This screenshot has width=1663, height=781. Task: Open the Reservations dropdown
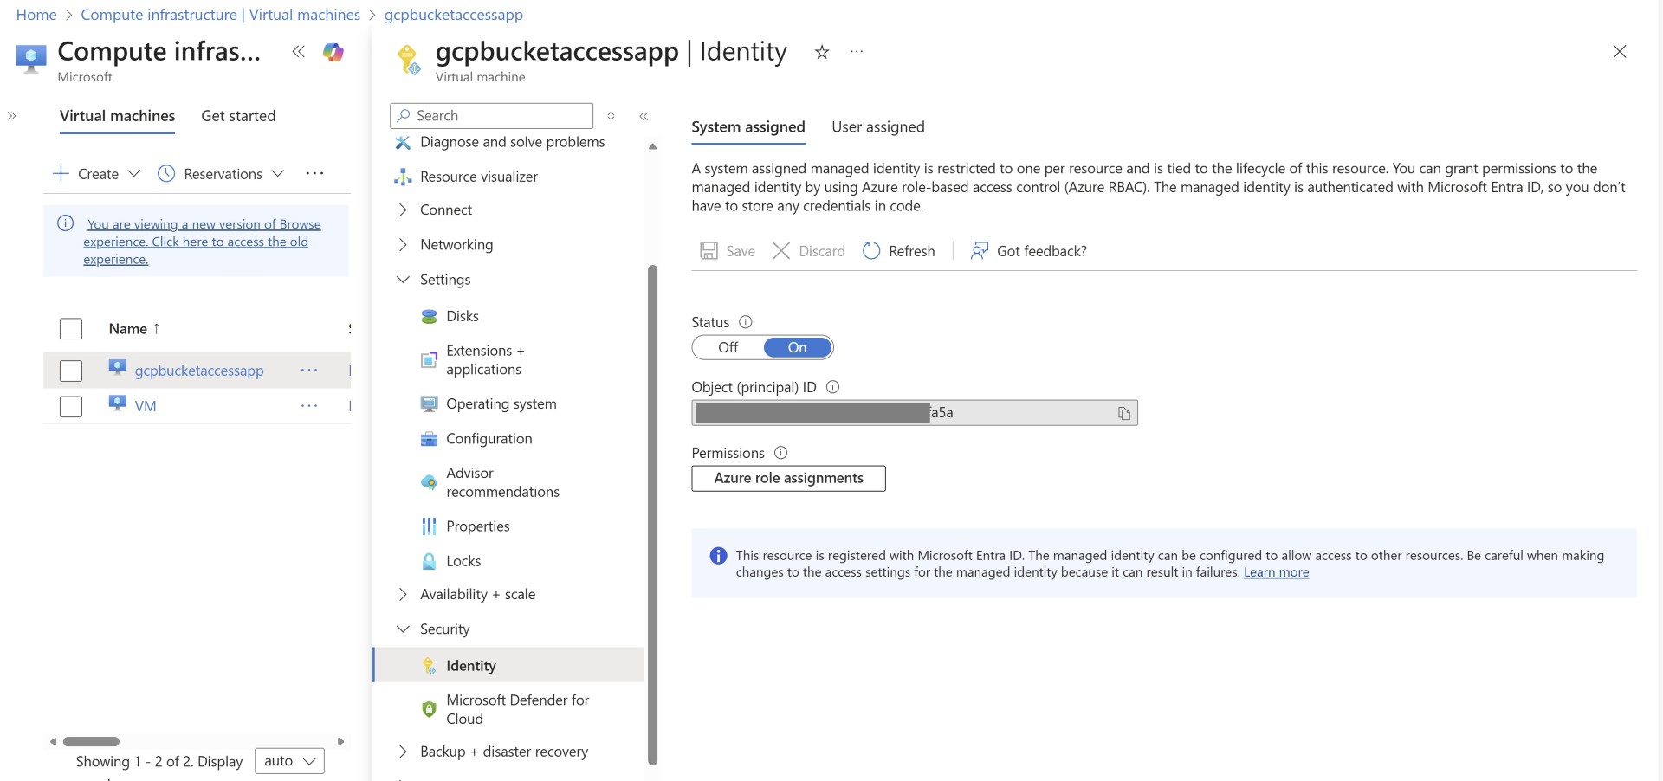click(x=221, y=174)
